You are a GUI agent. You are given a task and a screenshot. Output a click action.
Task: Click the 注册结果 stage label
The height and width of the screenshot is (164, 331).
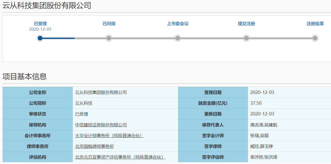pos(315,24)
